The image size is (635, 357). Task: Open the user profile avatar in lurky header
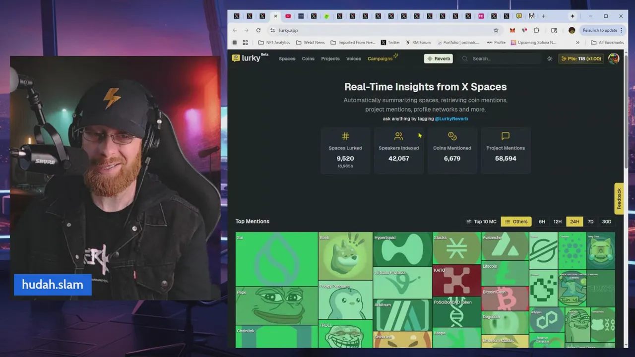tap(614, 59)
